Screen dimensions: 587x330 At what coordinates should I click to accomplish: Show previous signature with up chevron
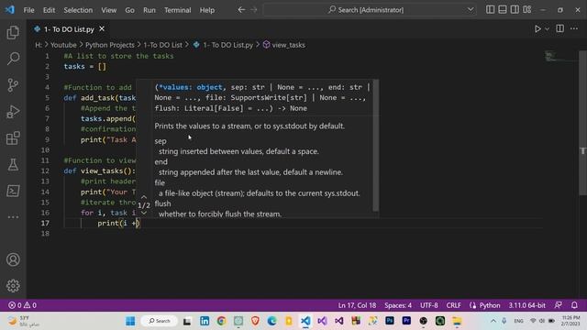144,197
